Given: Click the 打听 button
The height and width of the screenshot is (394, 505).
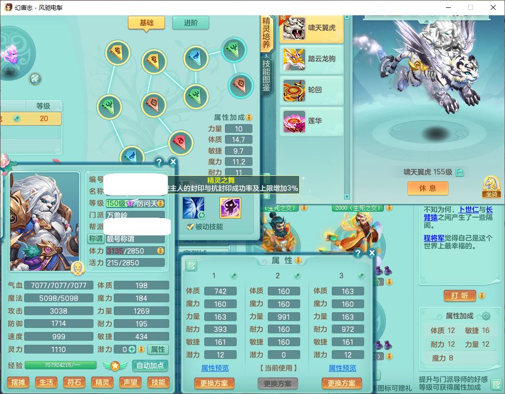Looking at the screenshot, I should click(460, 295).
